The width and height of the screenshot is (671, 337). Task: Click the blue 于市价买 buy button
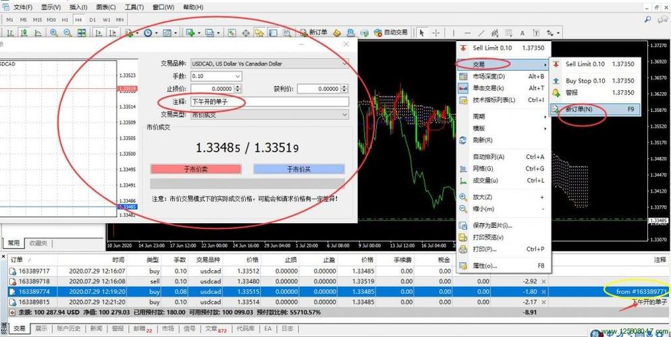click(298, 169)
